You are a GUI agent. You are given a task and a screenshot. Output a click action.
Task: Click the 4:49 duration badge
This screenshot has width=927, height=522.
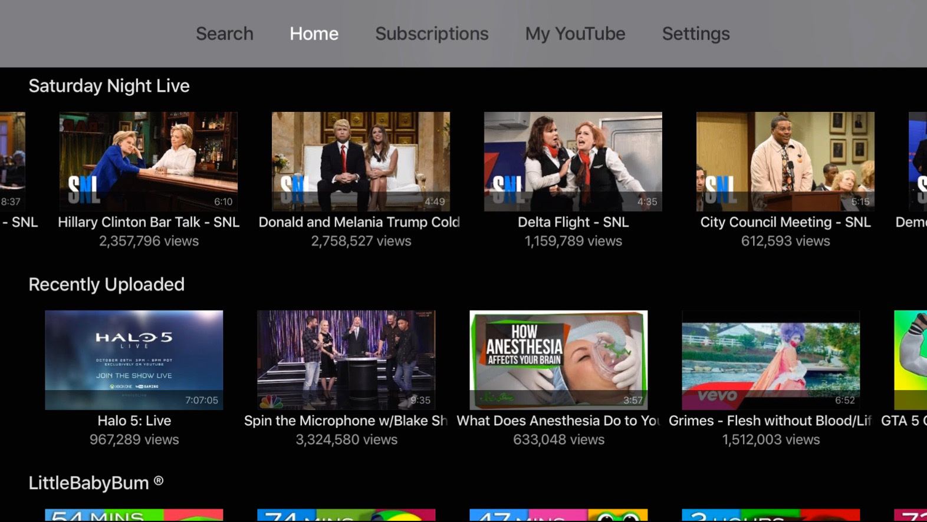tap(435, 201)
